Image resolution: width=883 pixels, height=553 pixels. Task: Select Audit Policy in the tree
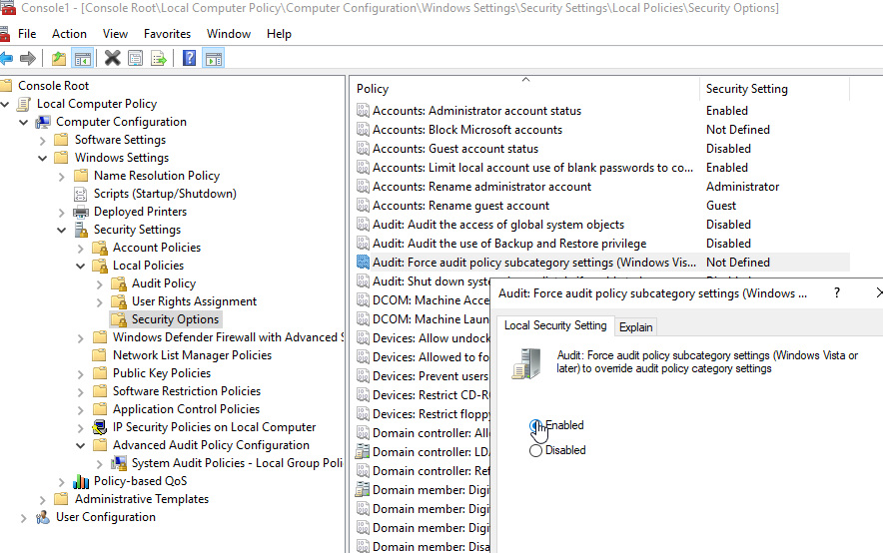163,283
